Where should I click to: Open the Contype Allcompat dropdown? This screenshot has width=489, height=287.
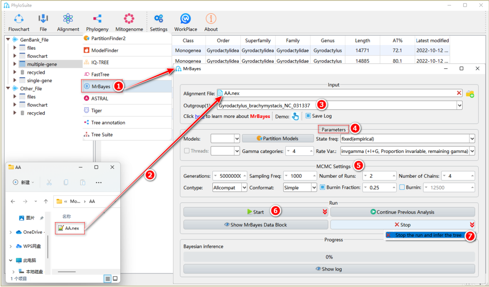tap(244, 188)
